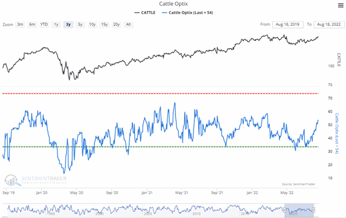Click the navigator right range handle
The width and height of the screenshot is (346, 218).
click(x=314, y=209)
